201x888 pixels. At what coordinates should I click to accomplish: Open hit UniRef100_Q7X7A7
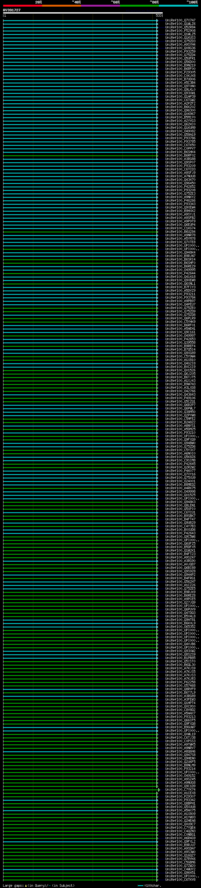click(x=180, y=20)
